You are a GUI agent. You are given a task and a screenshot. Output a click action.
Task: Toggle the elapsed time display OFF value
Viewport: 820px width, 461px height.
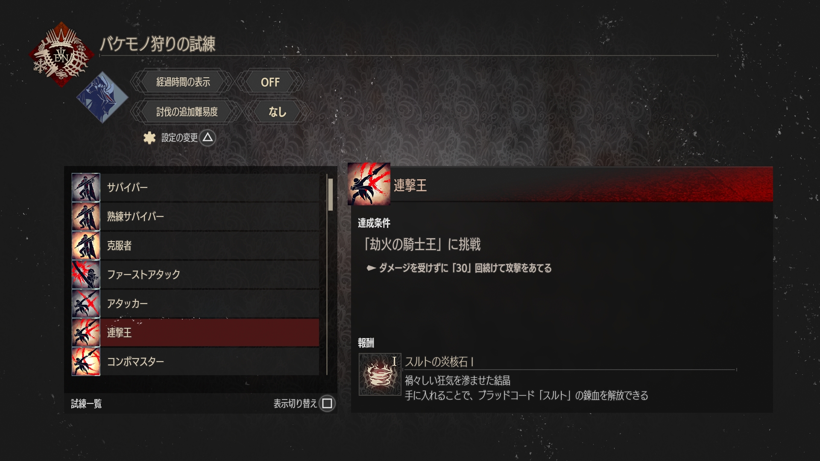tap(270, 82)
